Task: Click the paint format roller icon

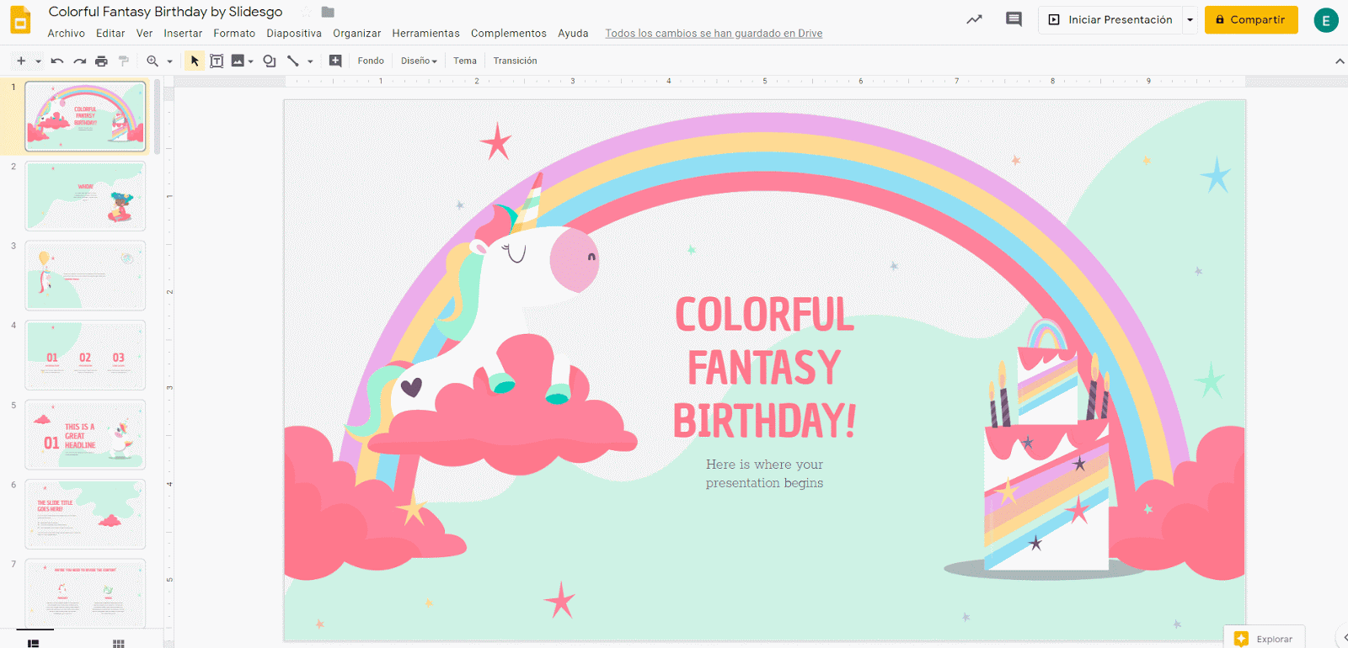Action: coord(124,61)
